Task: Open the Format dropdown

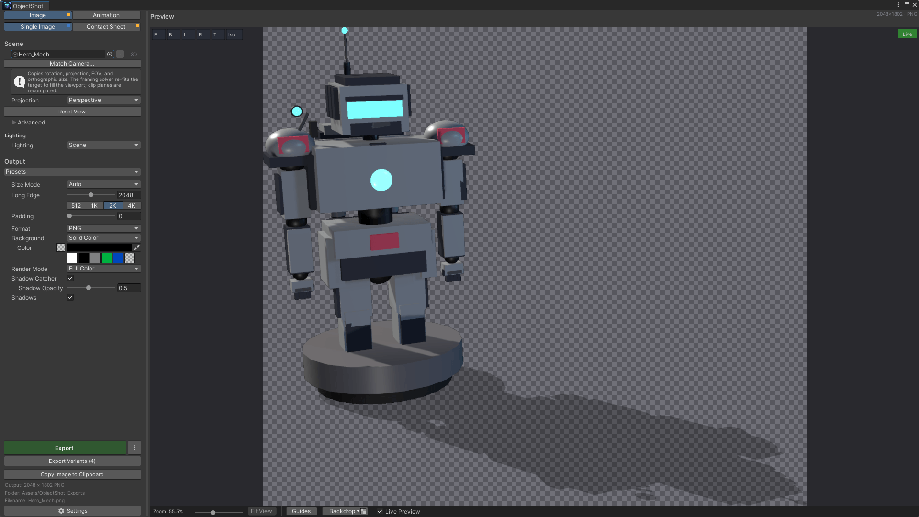Action: point(104,228)
